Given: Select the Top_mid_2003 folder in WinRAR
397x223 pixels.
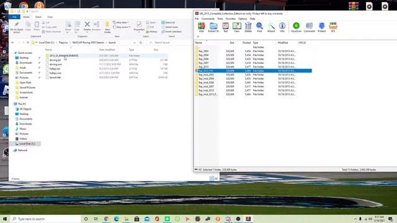Looking at the screenshot, I should click(x=206, y=74).
